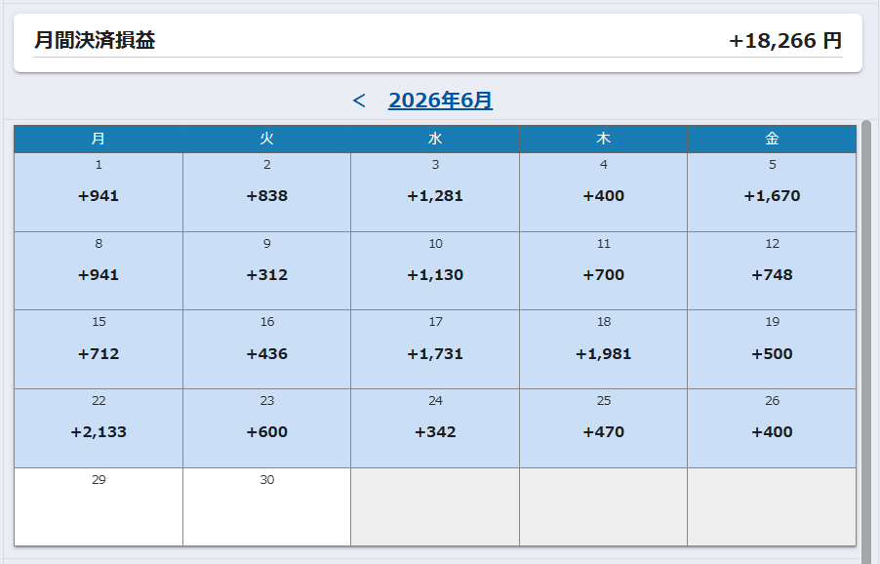
Task: Select June 1 cell showing +941
Action: point(99,192)
